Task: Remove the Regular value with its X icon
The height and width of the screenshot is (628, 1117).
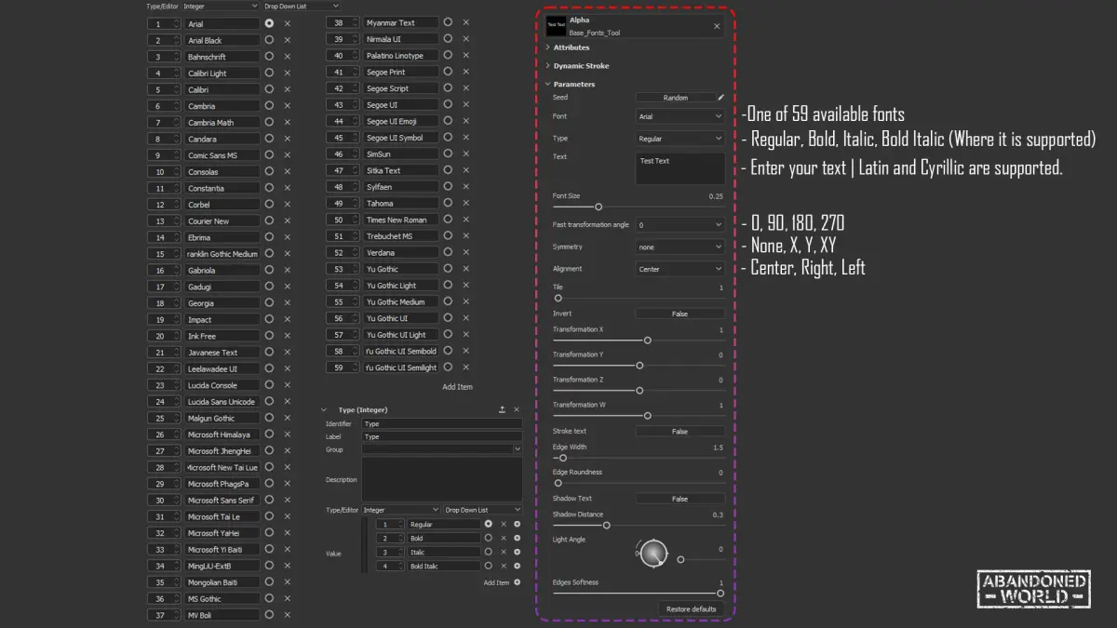Action: 504,524
